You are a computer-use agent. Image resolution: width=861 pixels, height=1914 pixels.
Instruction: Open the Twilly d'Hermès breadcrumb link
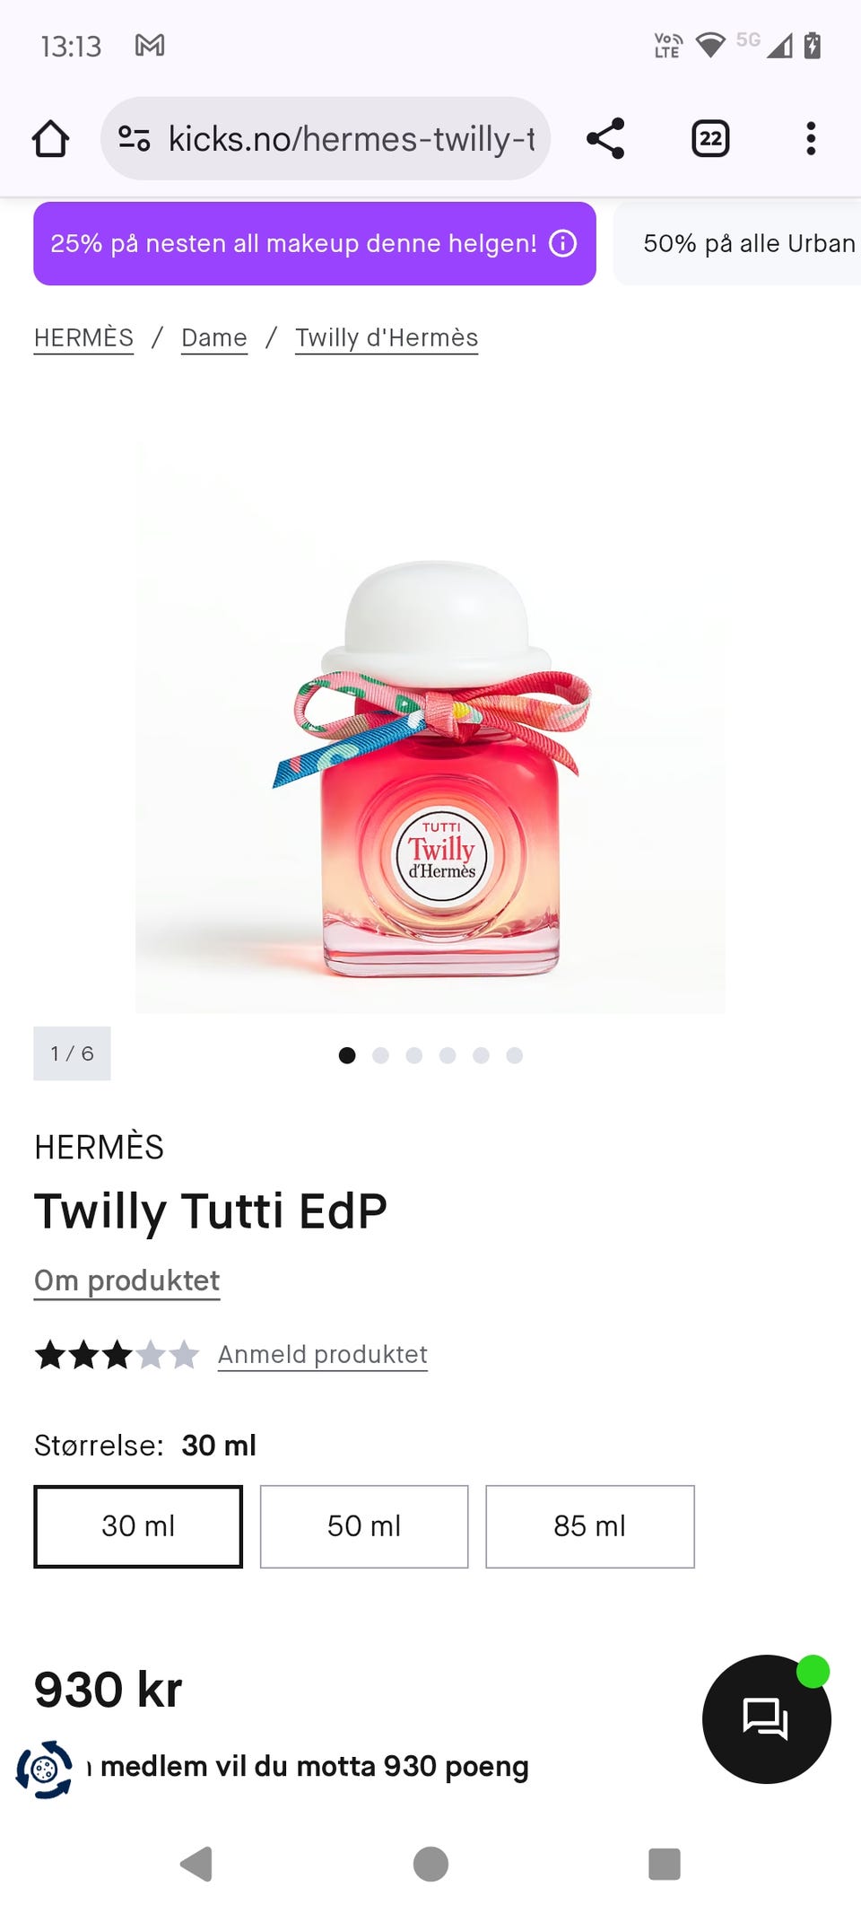[387, 338]
